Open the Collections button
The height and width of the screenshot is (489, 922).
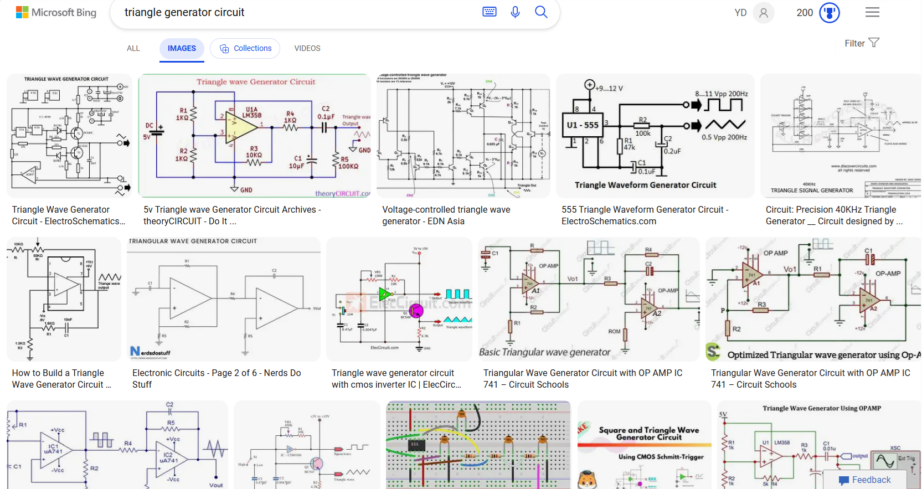coord(245,48)
